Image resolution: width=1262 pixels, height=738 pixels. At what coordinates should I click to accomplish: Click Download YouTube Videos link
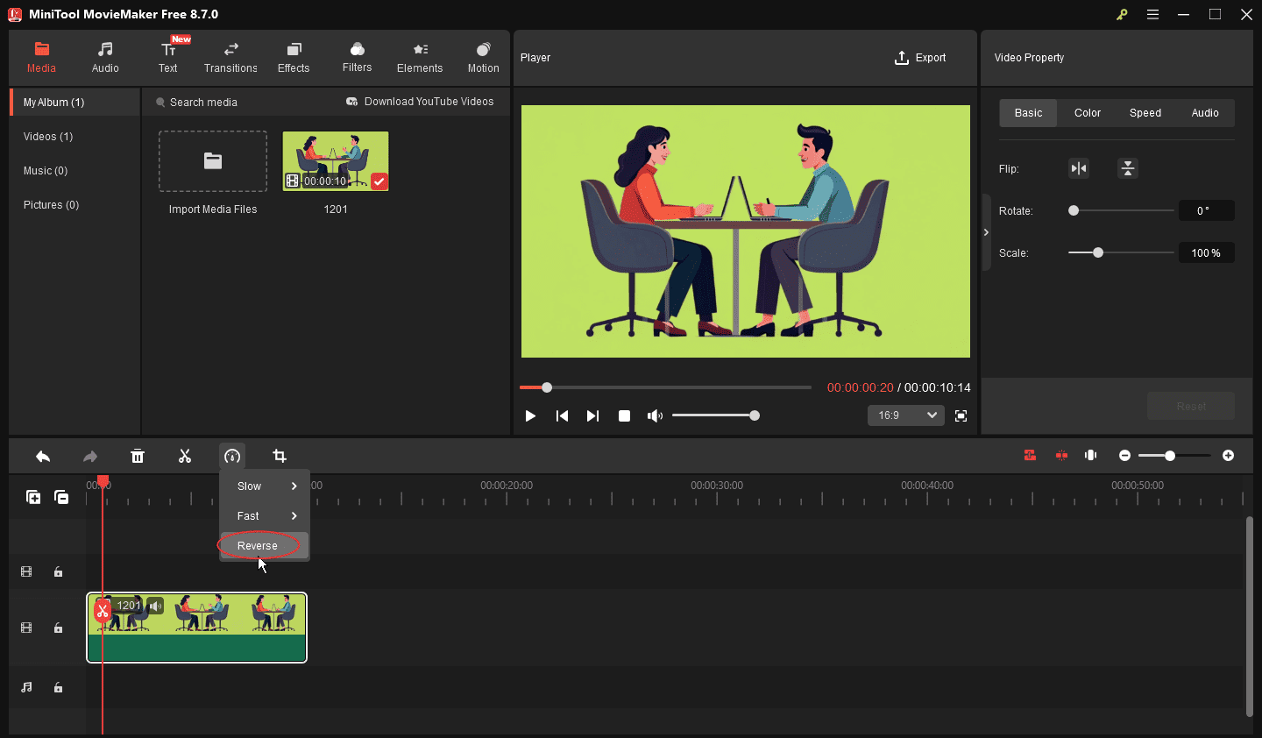pos(420,102)
